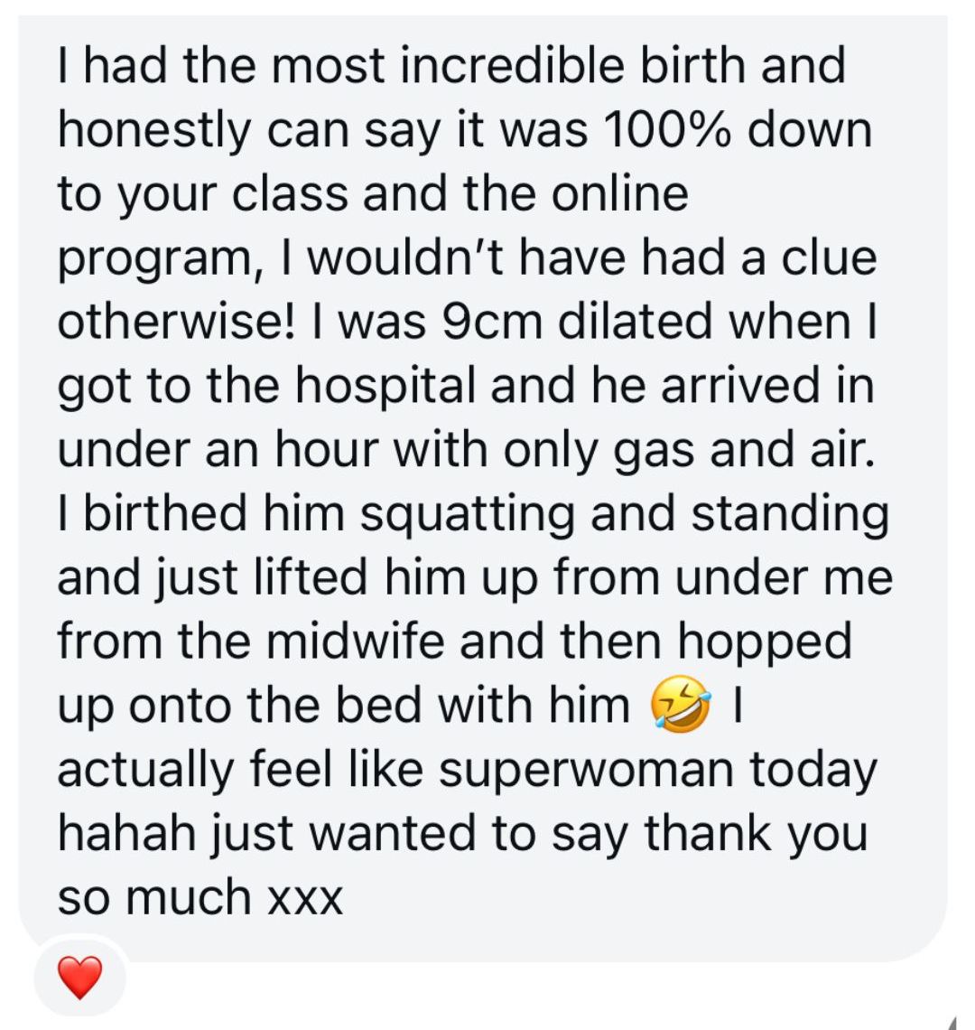Click the 'xxx' at the message end
This screenshot has width=975, height=1030.
pyautogui.click(x=305, y=897)
